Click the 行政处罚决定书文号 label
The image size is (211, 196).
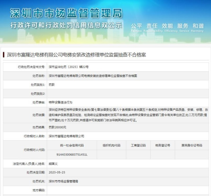point(32,67)
